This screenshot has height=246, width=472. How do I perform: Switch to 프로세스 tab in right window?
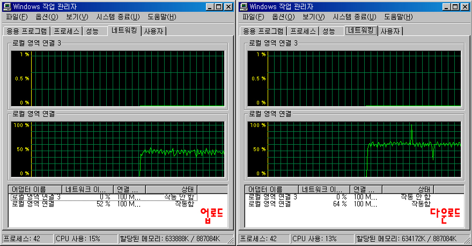pos(303,31)
